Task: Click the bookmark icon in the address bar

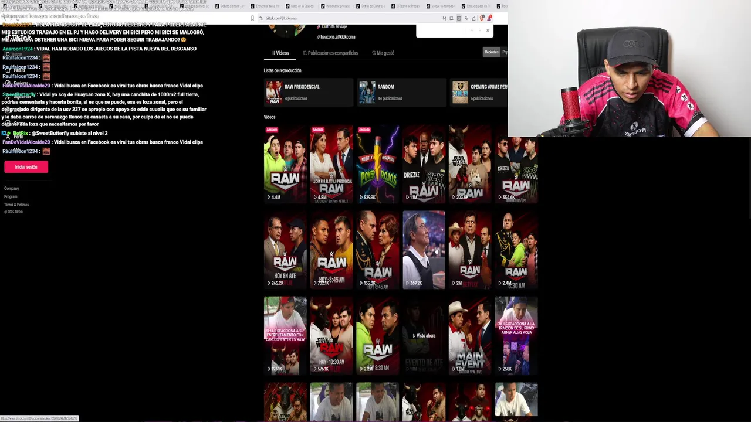Action: pyautogui.click(x=252, y=18)
